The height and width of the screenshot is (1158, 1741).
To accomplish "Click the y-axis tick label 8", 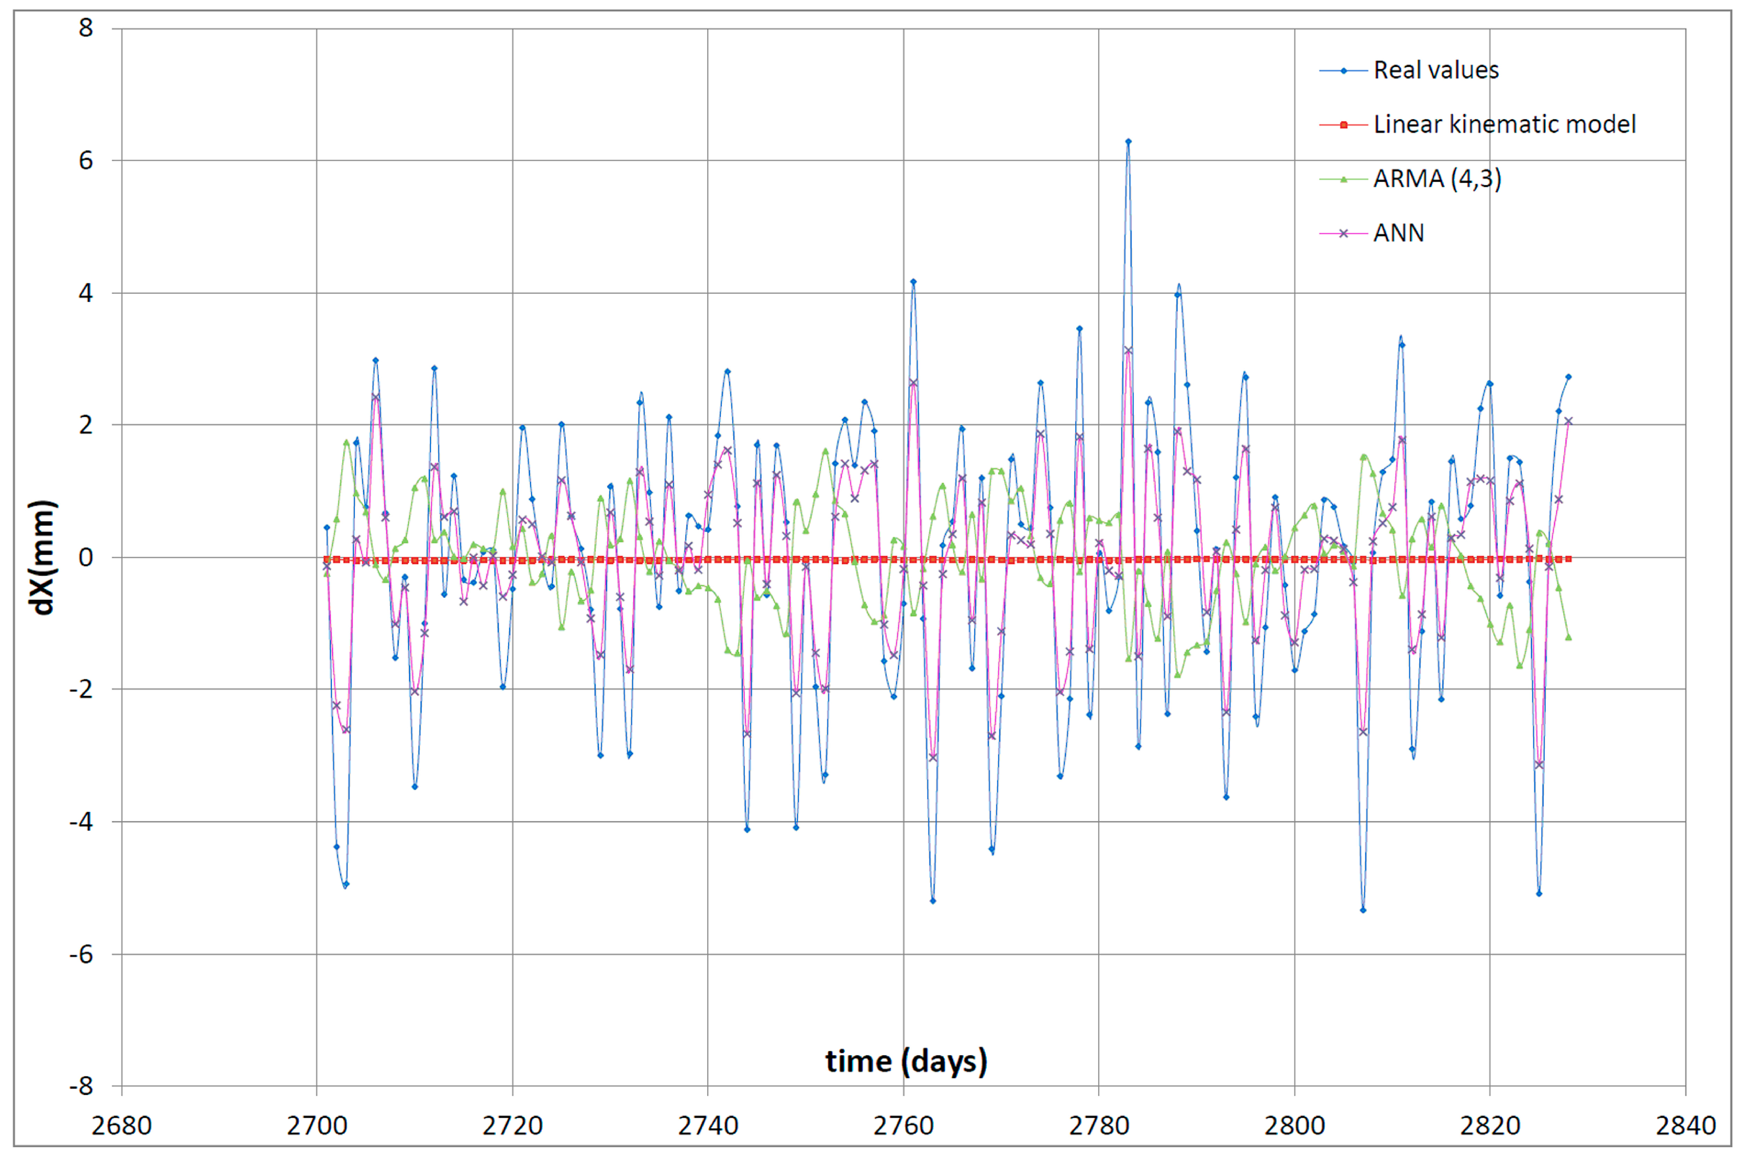I will [87, 28].
